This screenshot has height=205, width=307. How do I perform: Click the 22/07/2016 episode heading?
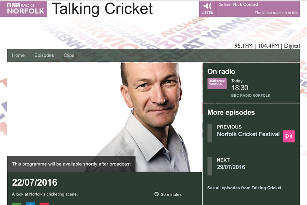(x=35, y=182)
